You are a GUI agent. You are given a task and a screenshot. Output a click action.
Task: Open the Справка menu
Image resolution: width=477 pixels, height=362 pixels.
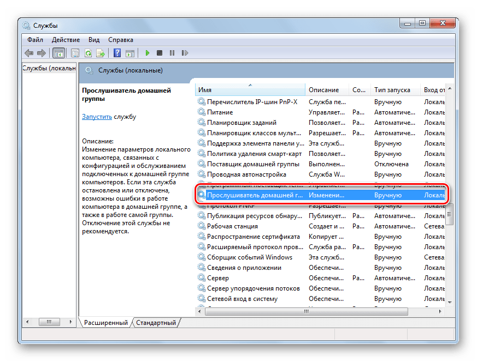coord(120,40)
